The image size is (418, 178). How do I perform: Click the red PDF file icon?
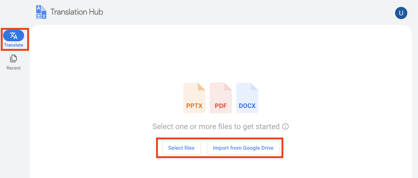[x=221, y=98]
